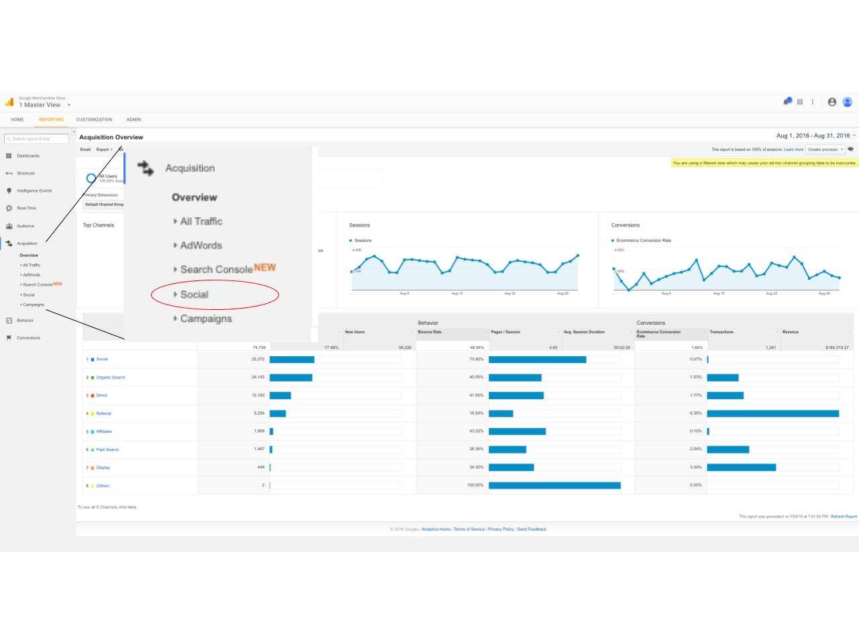The height and width of the screenshot is (644, 859).
Task: Click the Search reports & help field
Action: [x=37, y=139]
